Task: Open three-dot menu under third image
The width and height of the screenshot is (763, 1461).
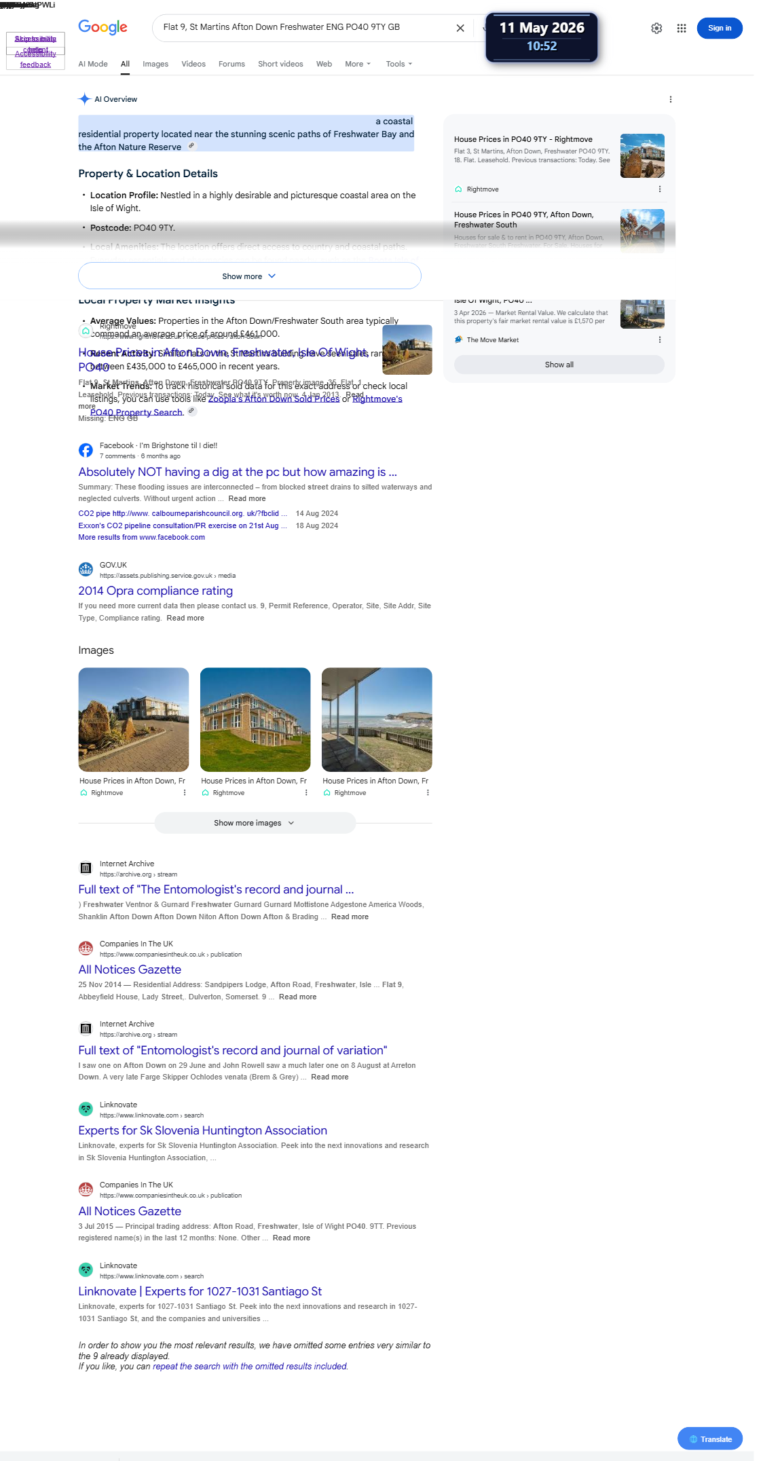Action: (x=428, y=793)
